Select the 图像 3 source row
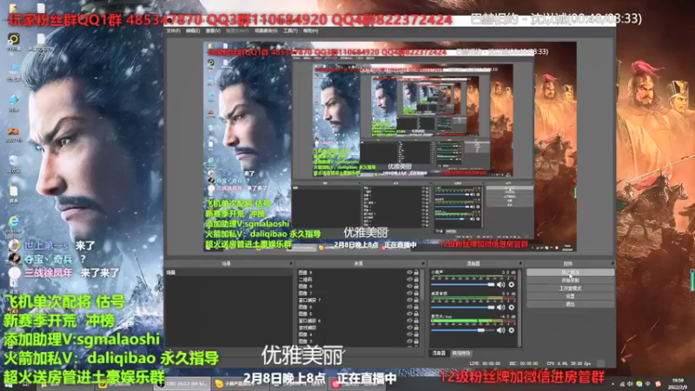The image size is (695, 391). 359,341
